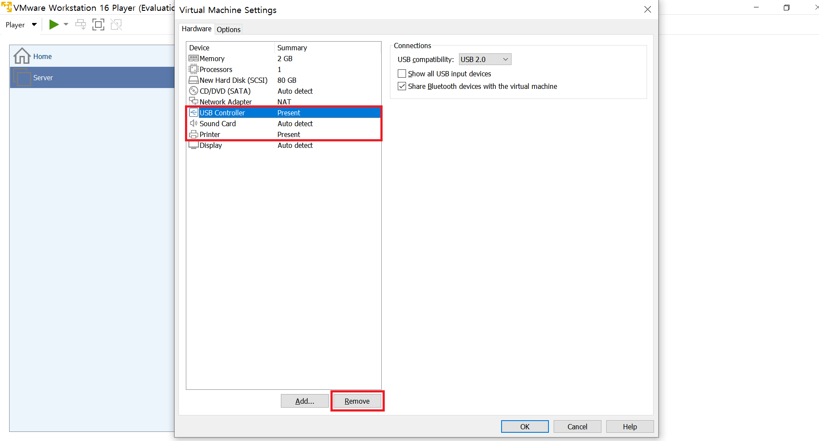
Task: Click the Sound Card speaker icon
Action: pos(194,123)
